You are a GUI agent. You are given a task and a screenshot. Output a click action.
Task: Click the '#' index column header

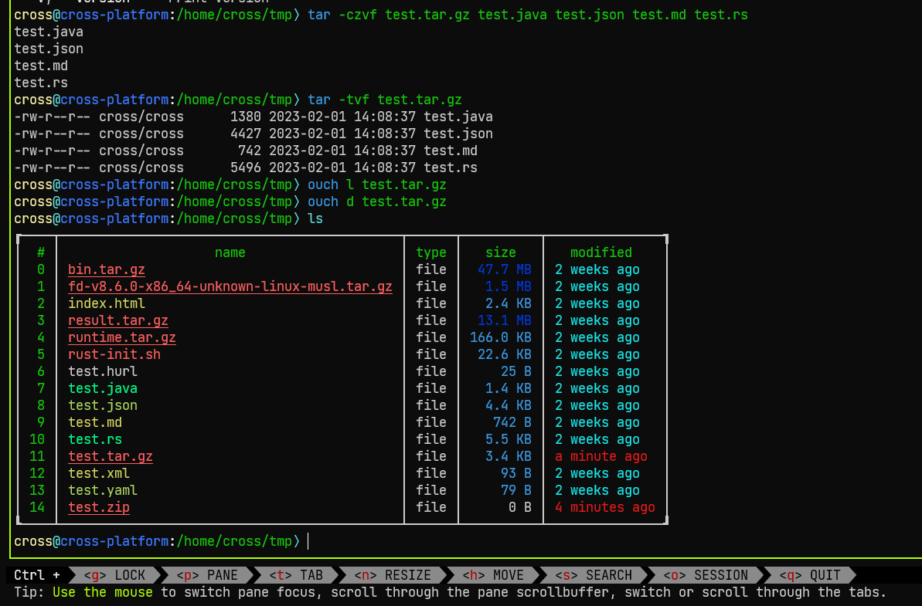(x=40, y=252)
